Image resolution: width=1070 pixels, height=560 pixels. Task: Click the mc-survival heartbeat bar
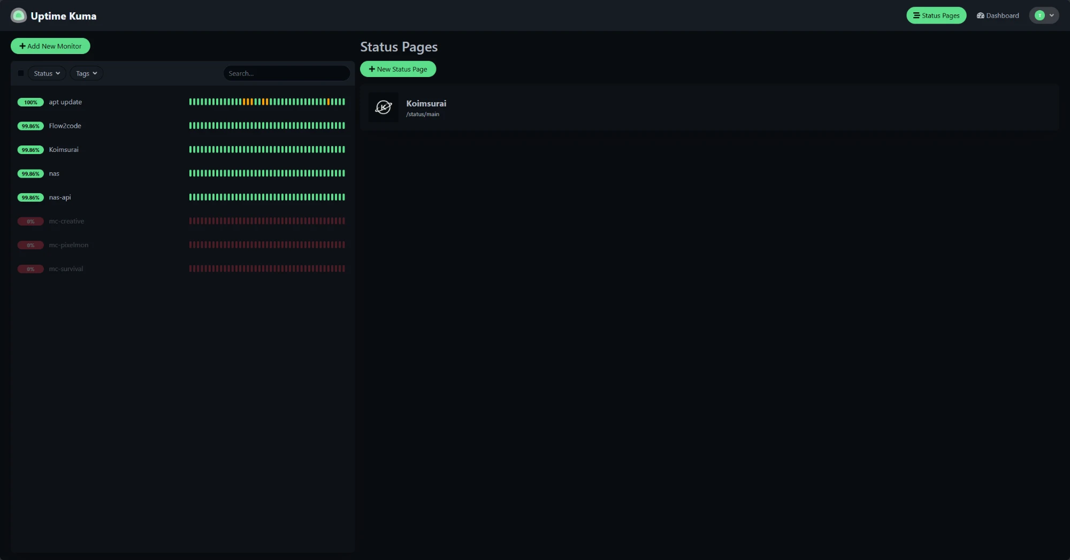point(267,269)
